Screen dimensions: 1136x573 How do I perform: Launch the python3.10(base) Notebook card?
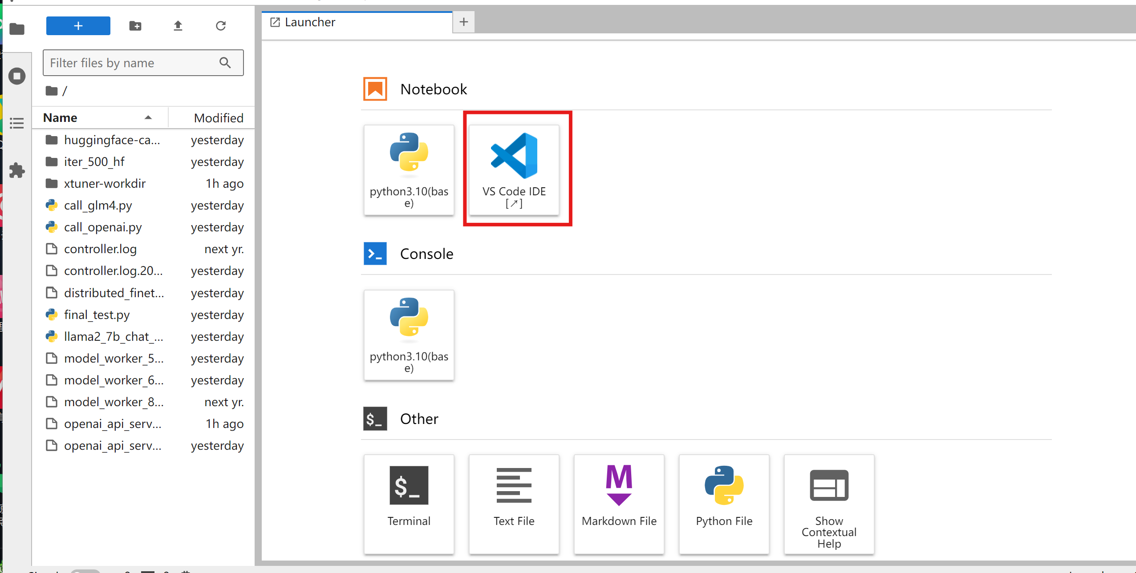(x=409, y=170)
